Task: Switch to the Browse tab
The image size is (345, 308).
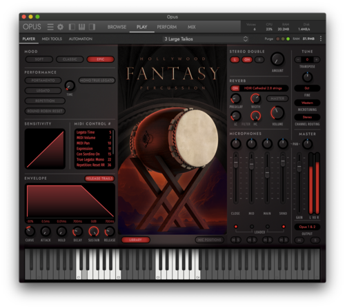Action: 117,27
